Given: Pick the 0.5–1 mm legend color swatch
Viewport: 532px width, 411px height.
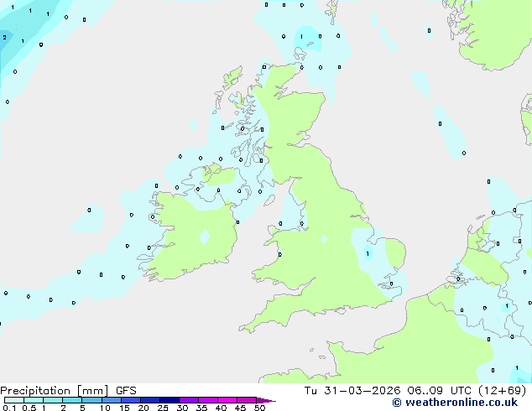Looking at the screenshot, I should (34, 400).
